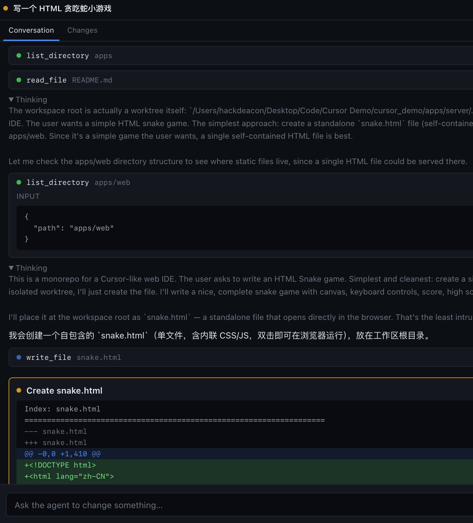Click the apps/web argument of list_directory

[x=112, y=182]
